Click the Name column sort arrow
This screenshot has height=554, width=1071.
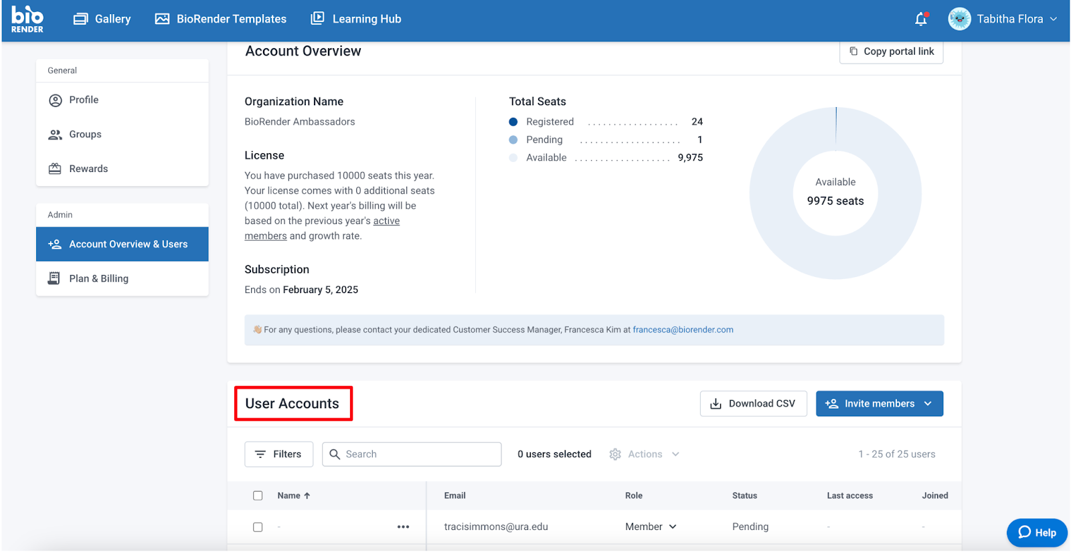307,496
